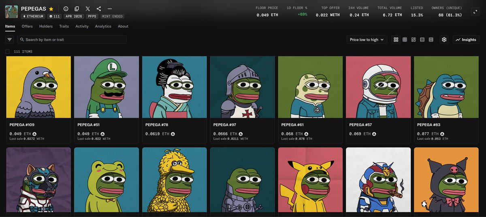
Task: Click the ETHEREUM chain badge
Action: pos(33,17)
